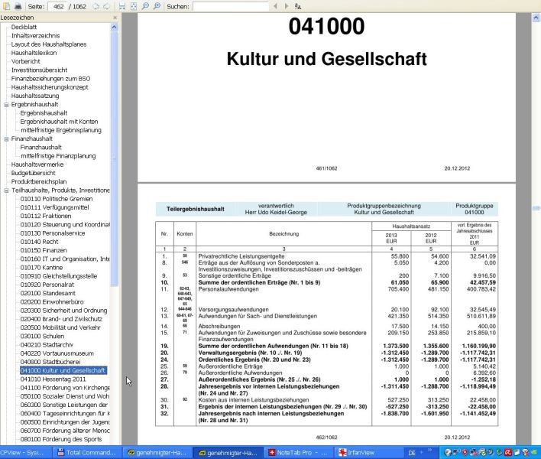Click the zoom in magnifier icon
Viewport: 541px width, 459px height.
[157, 6]
